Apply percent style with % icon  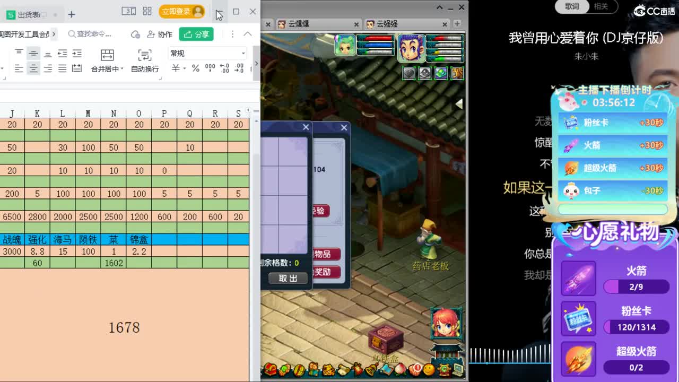(196, 68)
